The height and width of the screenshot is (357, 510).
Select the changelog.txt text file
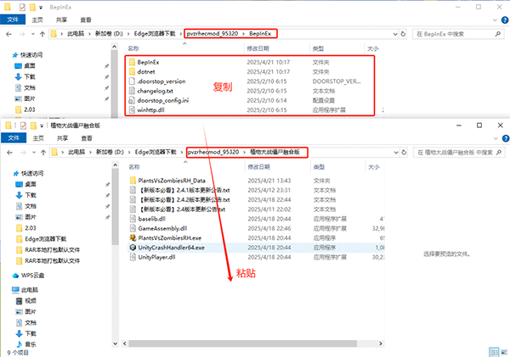(156, 91)
